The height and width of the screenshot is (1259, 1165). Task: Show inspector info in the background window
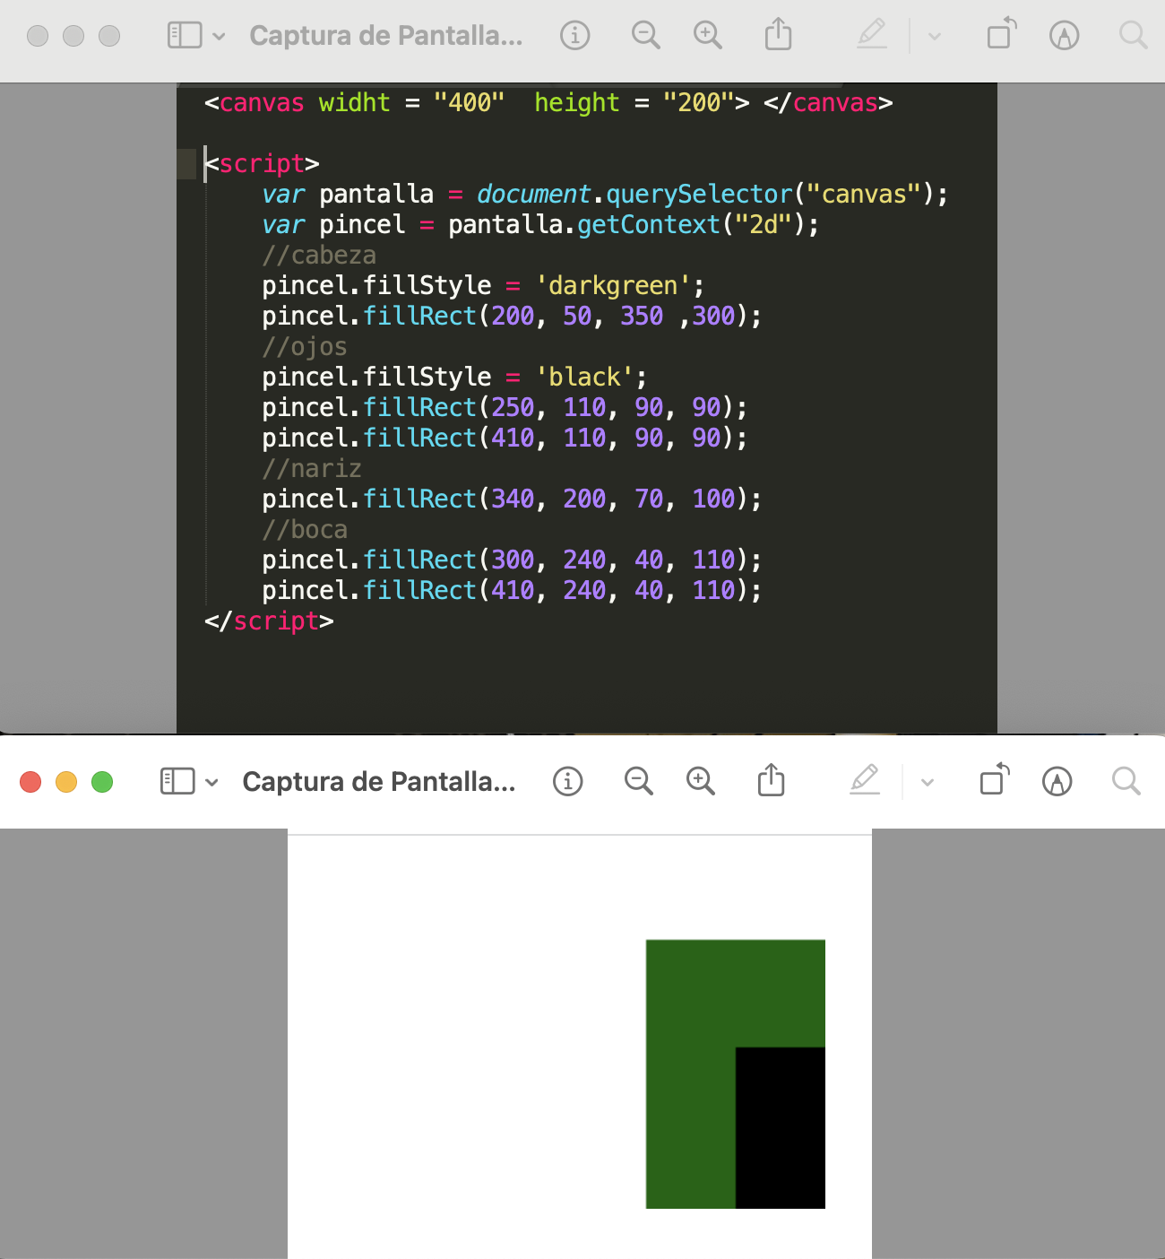point(575,35)
